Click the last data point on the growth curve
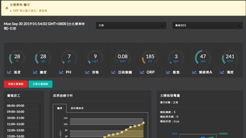This screenshot has width=246, height=138. (143, 123)
